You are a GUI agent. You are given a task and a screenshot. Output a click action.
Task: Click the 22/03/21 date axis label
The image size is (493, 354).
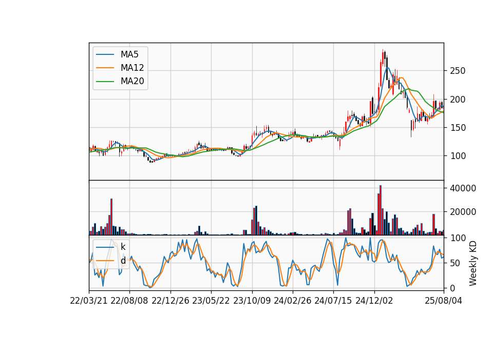[89, 301]
